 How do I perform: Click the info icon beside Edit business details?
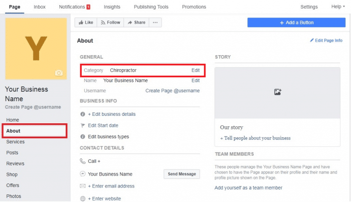point(83,114)
